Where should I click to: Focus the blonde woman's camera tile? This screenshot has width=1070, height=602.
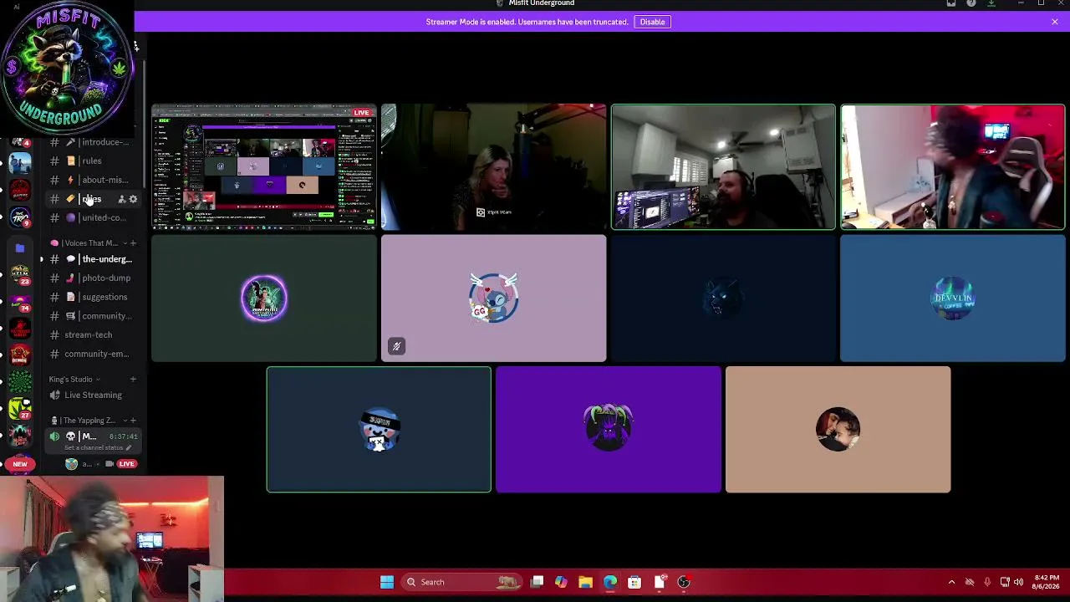(x=493, y=166)
